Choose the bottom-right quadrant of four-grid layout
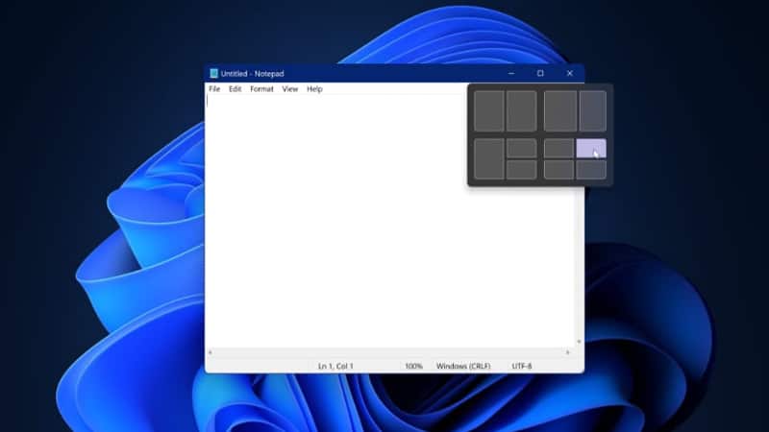The width and height of the screenshot is (769, 432). (x=591, y=170)
